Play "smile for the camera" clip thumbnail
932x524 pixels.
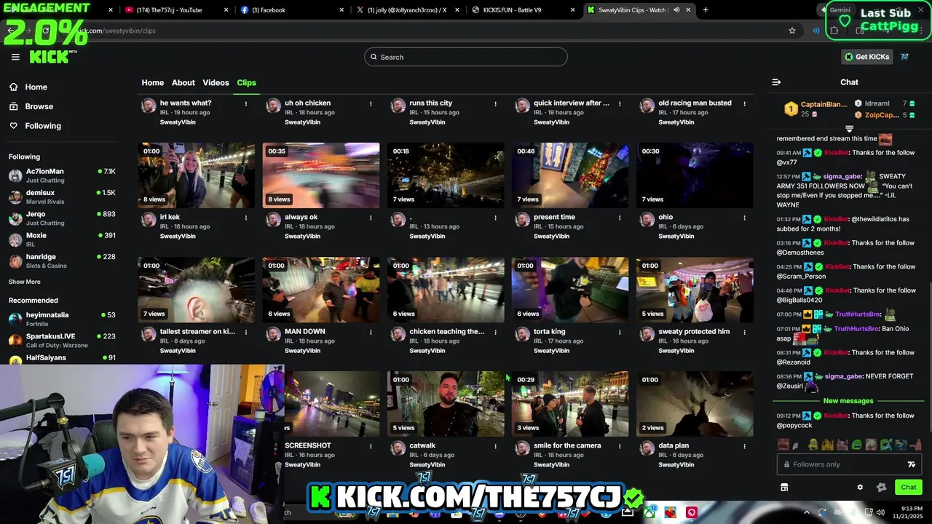pos(570,404)
